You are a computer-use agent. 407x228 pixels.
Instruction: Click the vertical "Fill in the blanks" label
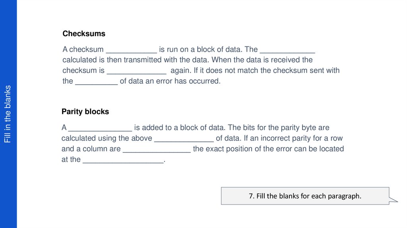[8, 114]
